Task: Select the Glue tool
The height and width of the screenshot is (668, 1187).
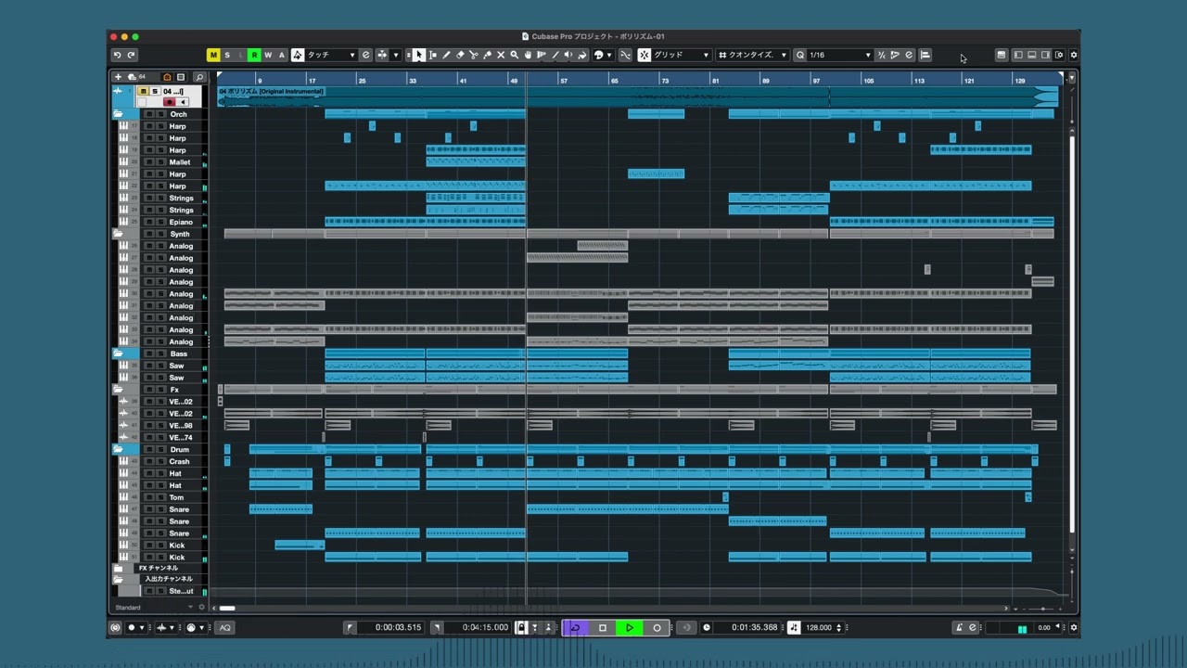Action: point(487,55)
